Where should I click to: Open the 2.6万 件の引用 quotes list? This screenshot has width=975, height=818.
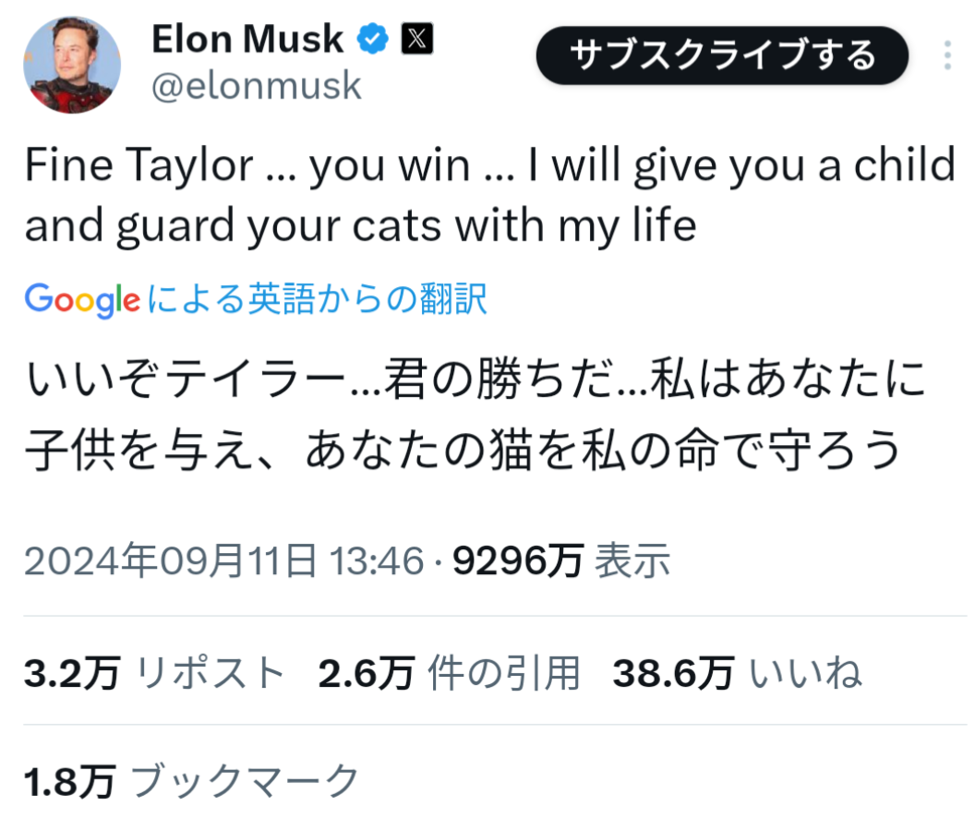[x=449, y=673]
